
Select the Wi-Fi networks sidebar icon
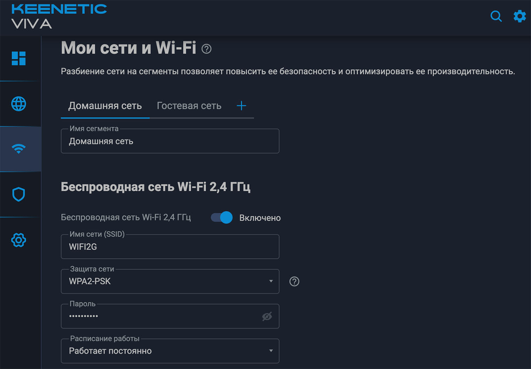pyautogui.click(x=19, y=149)
